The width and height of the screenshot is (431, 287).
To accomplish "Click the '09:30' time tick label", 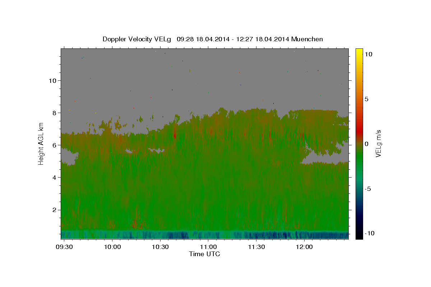I will (x=65, y=247).
